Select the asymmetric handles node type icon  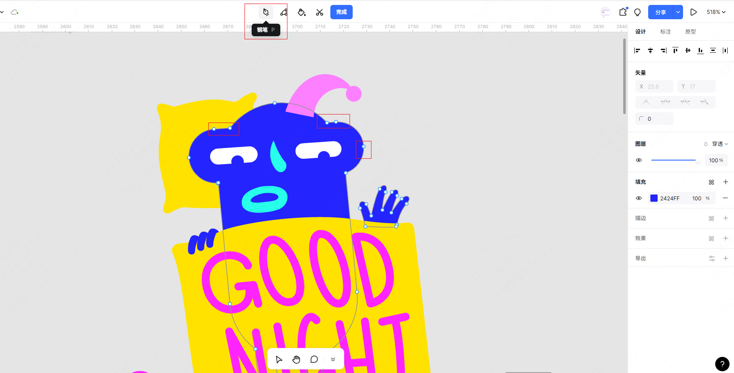(x=685, y=102)
